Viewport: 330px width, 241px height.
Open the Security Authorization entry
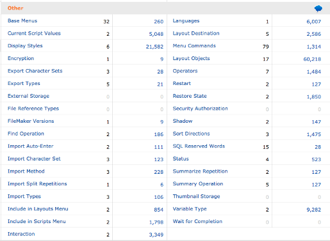point(200,109)
